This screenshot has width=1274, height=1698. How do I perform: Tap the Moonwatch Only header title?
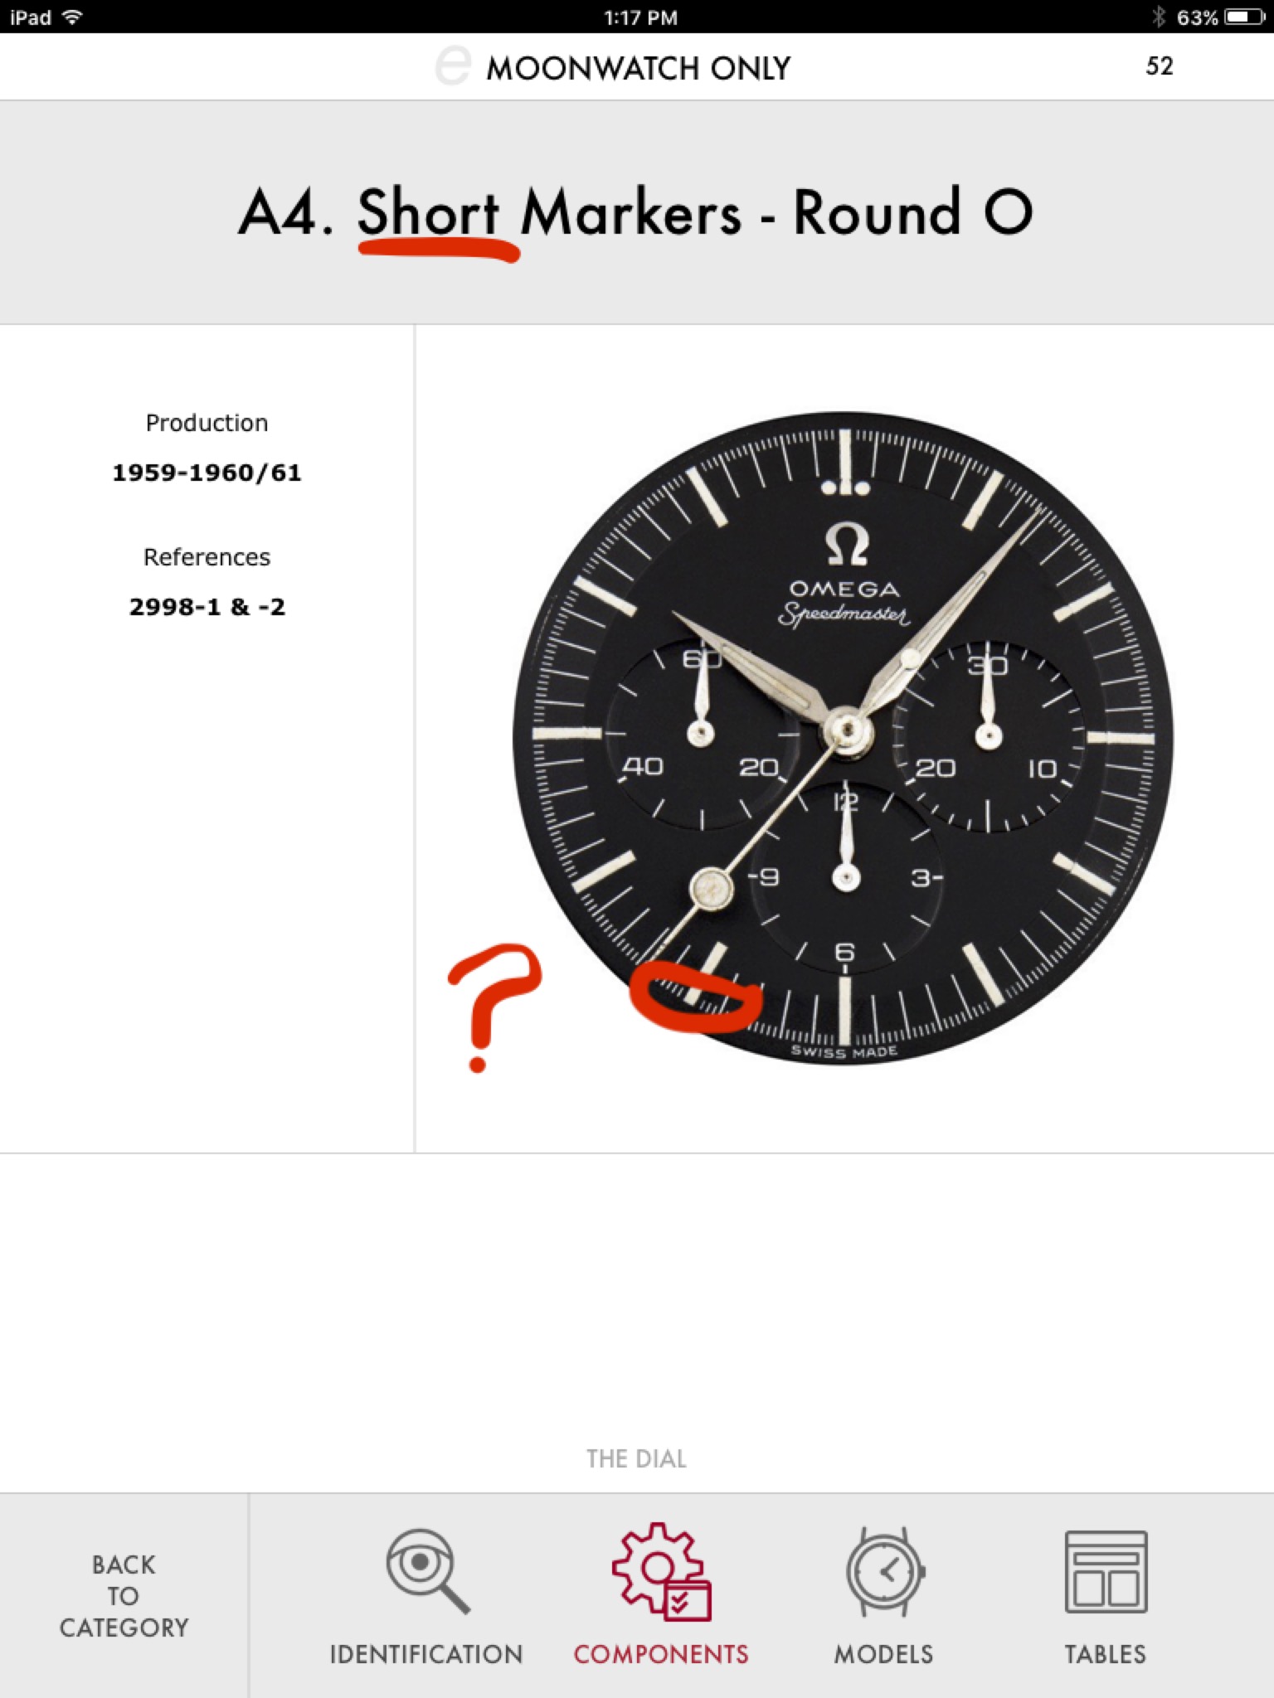pyautogui.click(x=638, y=68)
